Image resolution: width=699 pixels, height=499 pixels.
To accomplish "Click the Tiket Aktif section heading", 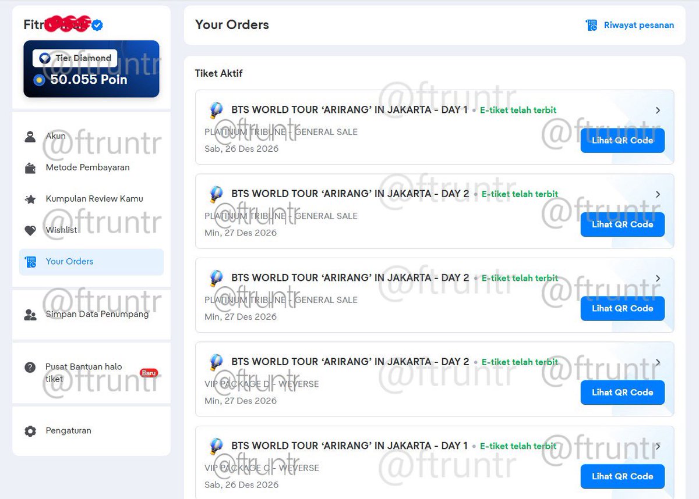I will coord(218,73).
